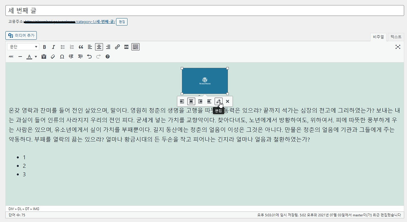Viewport: 407px width, 222px height.
Task: Insert a bulleted list
Action: (63, 47)
